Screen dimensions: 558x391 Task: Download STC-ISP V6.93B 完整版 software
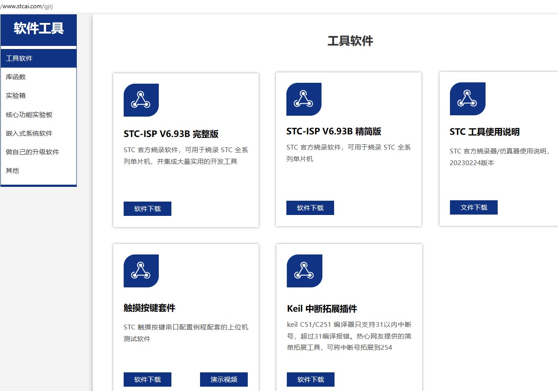pyautogui.click(x=148, y=209)
